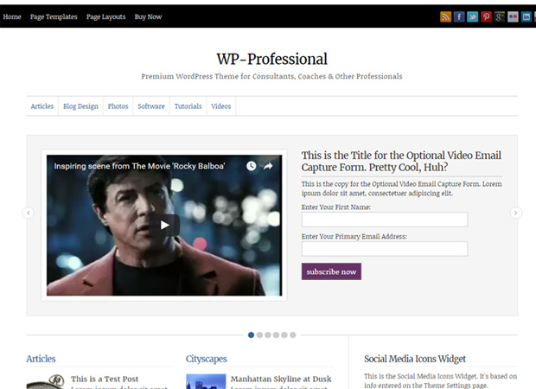This screenshot has width=536, height=389.
Task: Click the video Watch Later clock icon
Action: pyautogui.click(x=252, y=166)
